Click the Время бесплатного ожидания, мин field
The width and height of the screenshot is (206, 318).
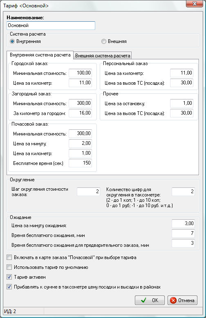click(183, 233)
